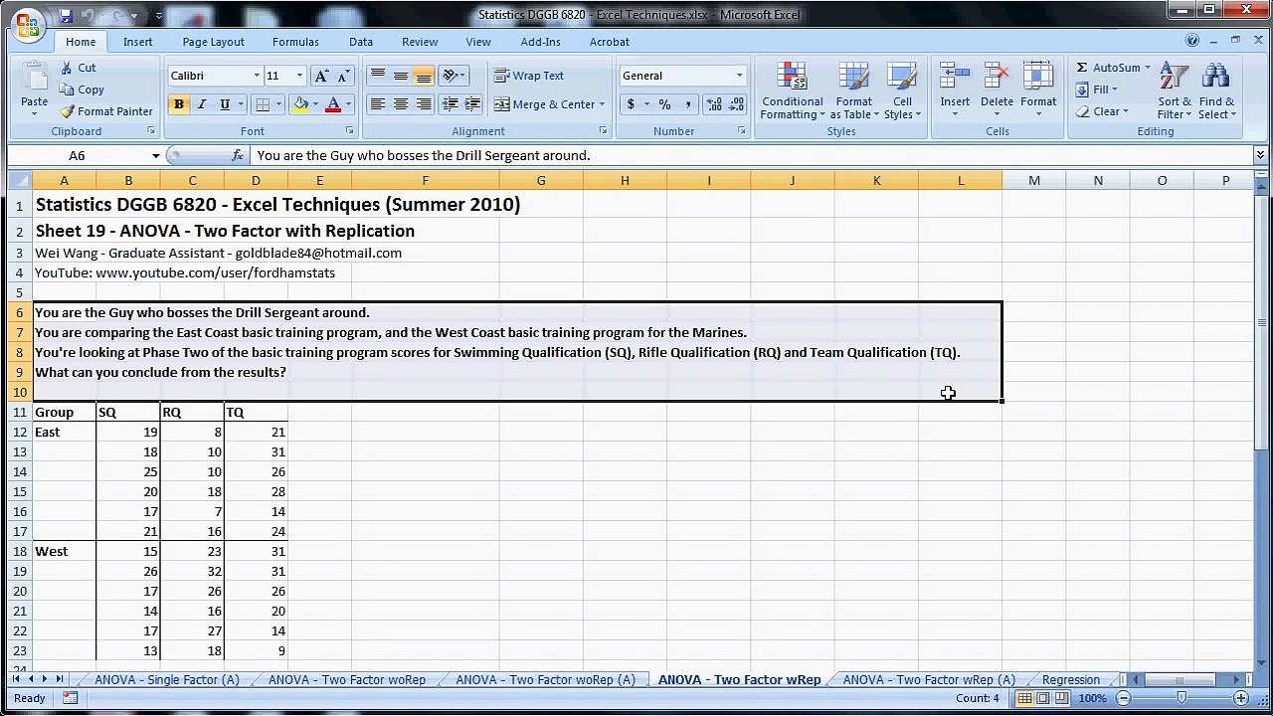Open the View ribbon tab
Screen dimensions: 1273x716
tap(478, 42)
